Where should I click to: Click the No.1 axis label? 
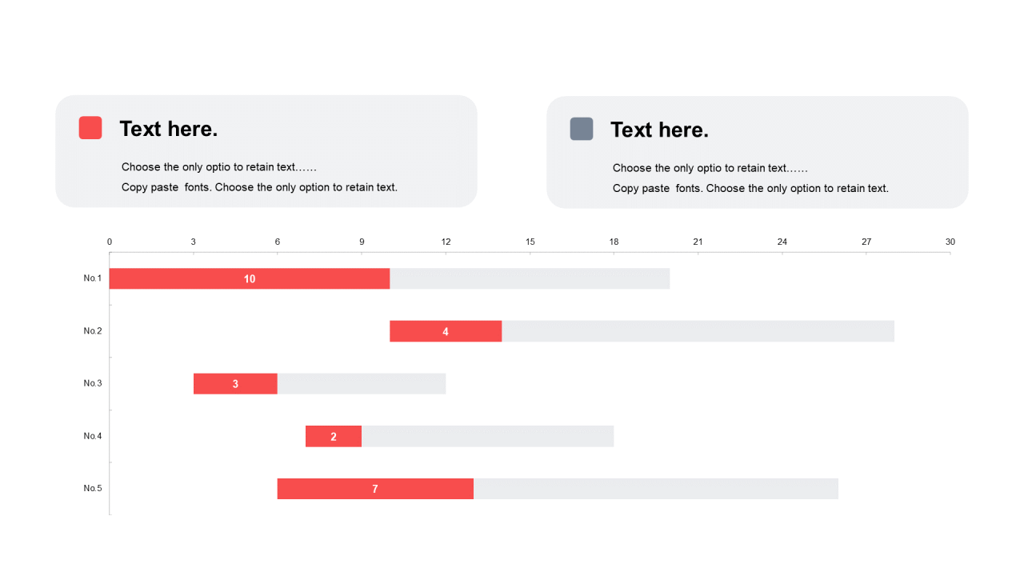tap(93, 278)
